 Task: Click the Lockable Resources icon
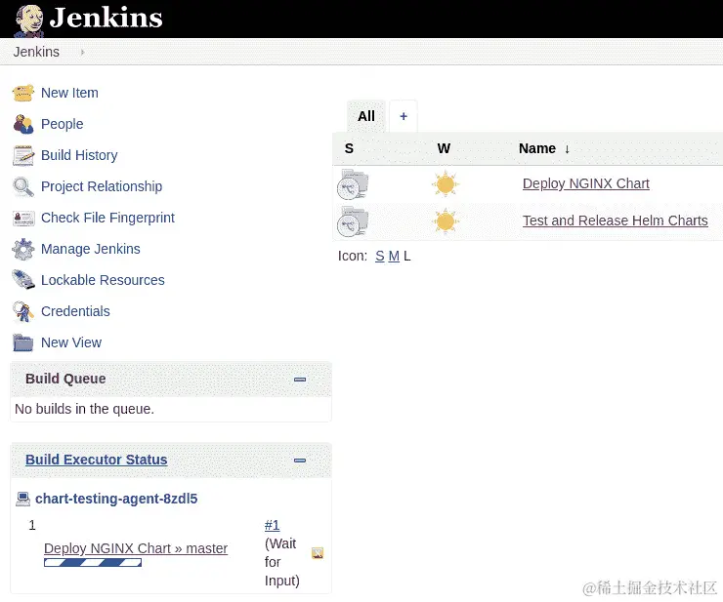pyautogui.click(x=23, y=280)
